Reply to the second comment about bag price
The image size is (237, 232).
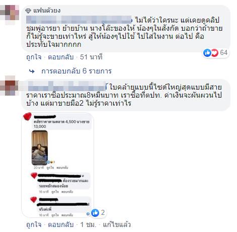(61, 224)
